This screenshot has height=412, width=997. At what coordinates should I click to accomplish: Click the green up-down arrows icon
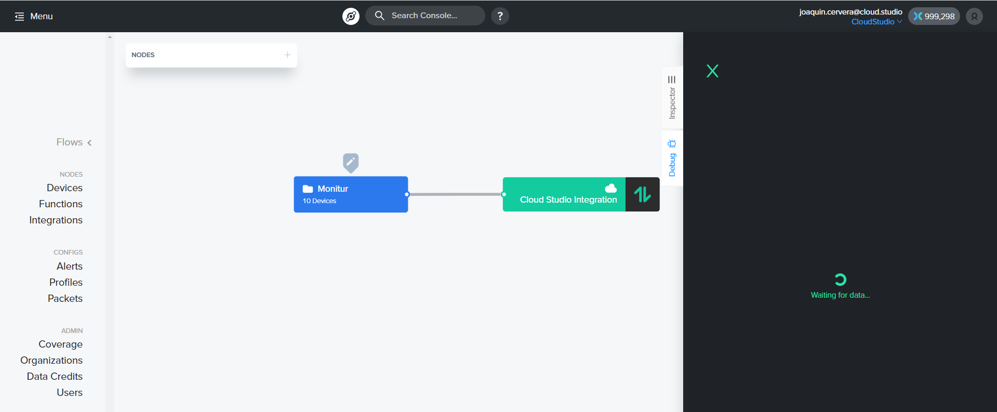[x=642, y=194]
